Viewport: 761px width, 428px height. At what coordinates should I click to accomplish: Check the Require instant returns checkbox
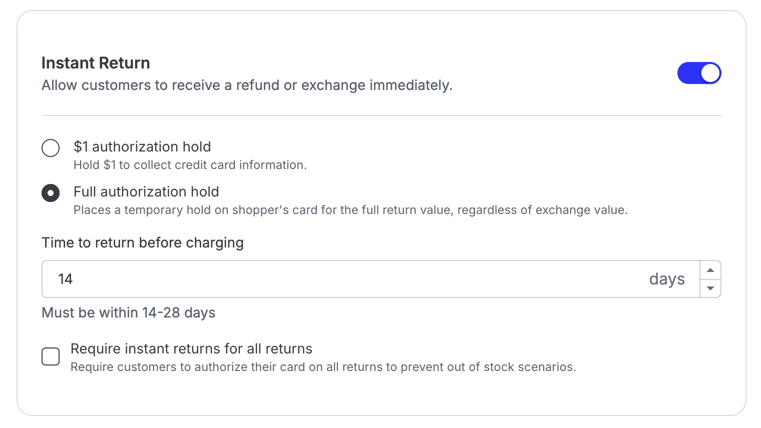click(x=51, y=356)
